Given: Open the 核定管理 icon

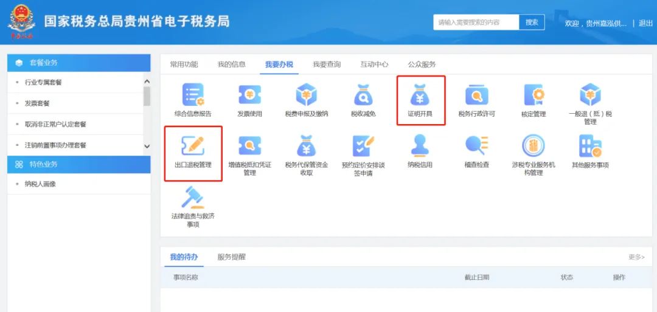Looking at the screenshot, I should click(x=534, y=95).
